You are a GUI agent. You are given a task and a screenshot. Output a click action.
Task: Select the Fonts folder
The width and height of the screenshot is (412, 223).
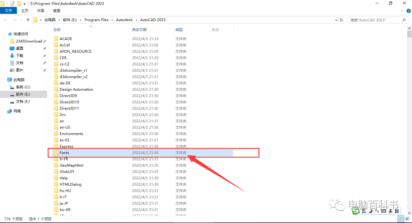(x=143, y=152)
